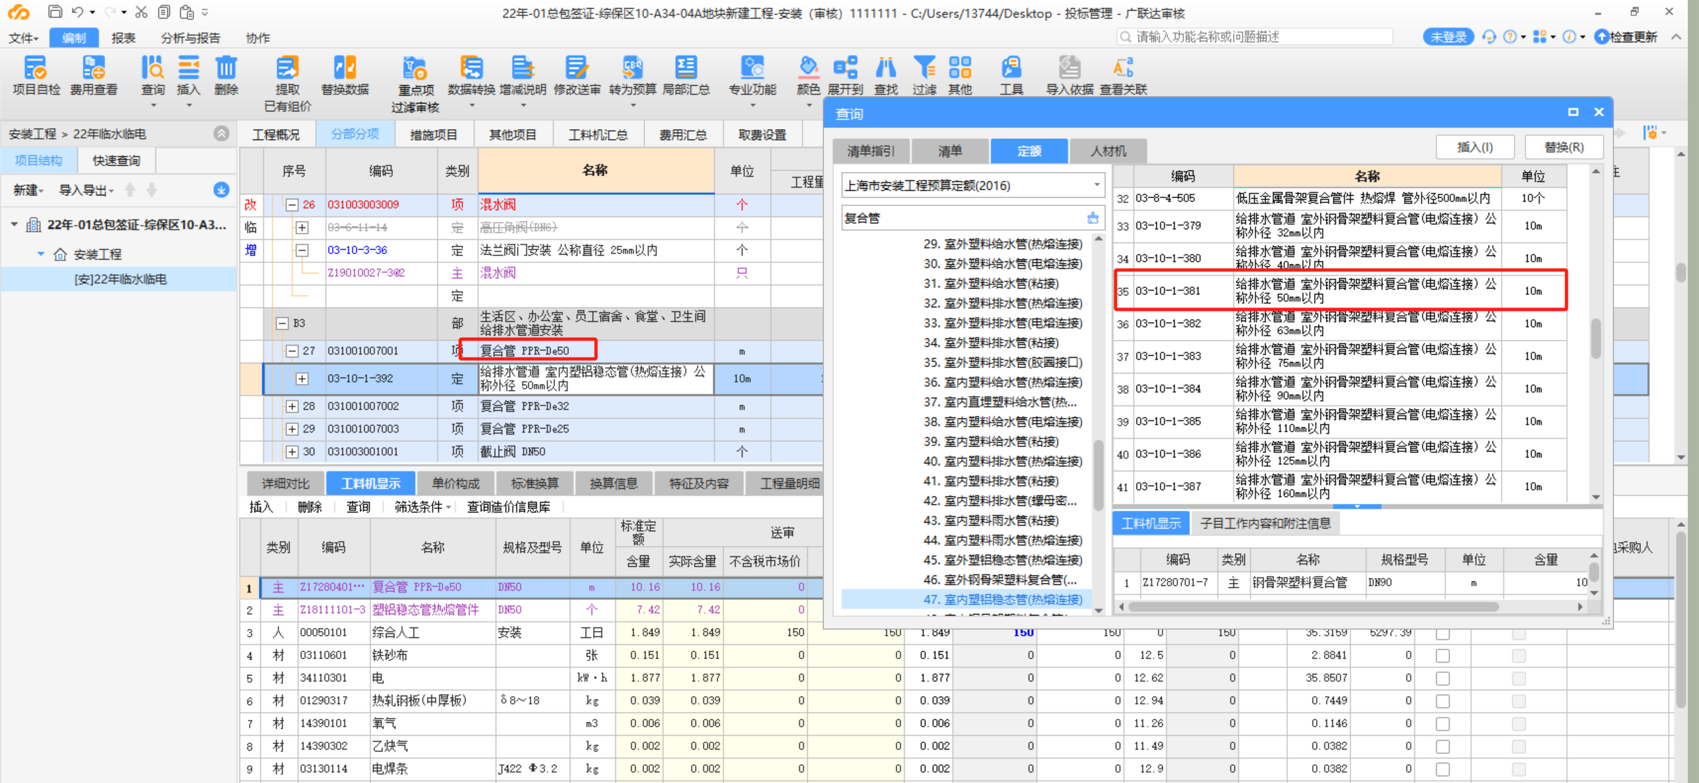The width and height of the screenshot is (1699, 783).
Task: Switch to the 措施项目 tab
Action: click(433, 134)
